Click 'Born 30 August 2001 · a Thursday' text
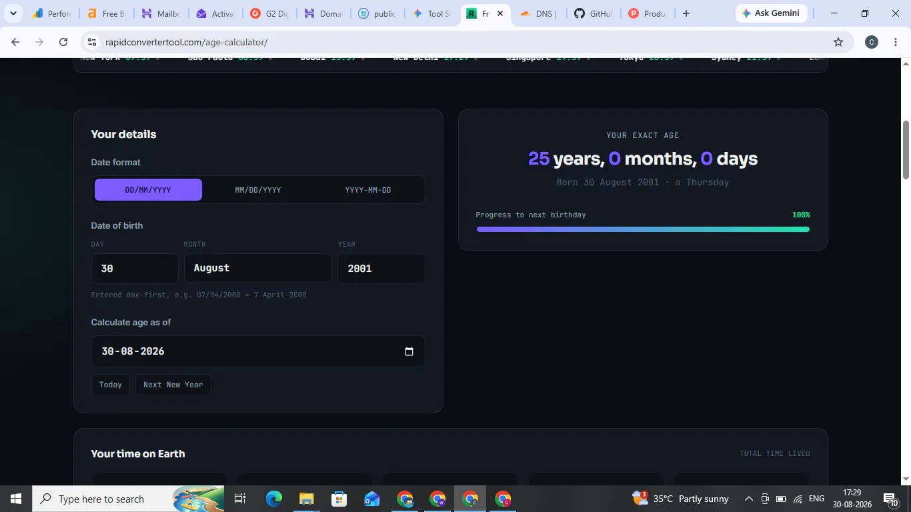Image resolution: width=911 pixels, height=512 pixels. [643, 182]
